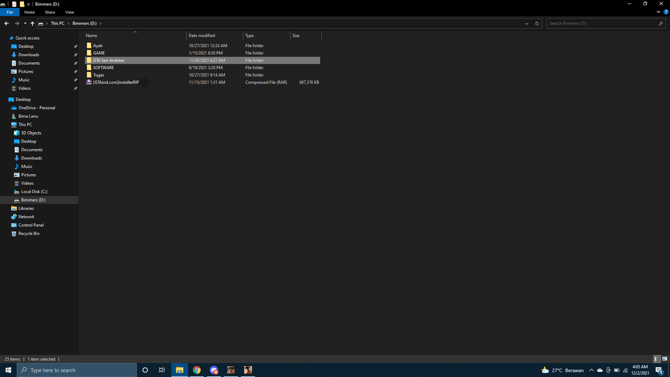Open 3D Objects under This PC

tap(31, 133)
